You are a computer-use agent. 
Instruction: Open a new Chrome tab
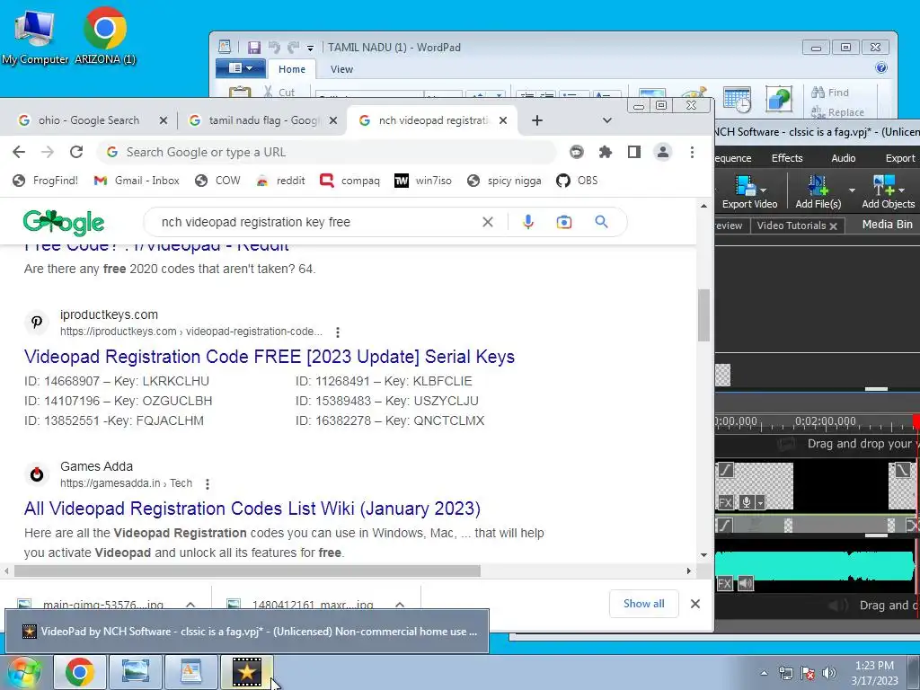click(537, 120)
